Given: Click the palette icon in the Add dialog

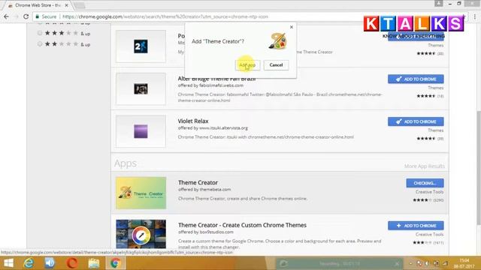Looking at the screenshot, I should pyautogui.click(x=277, y=41).
